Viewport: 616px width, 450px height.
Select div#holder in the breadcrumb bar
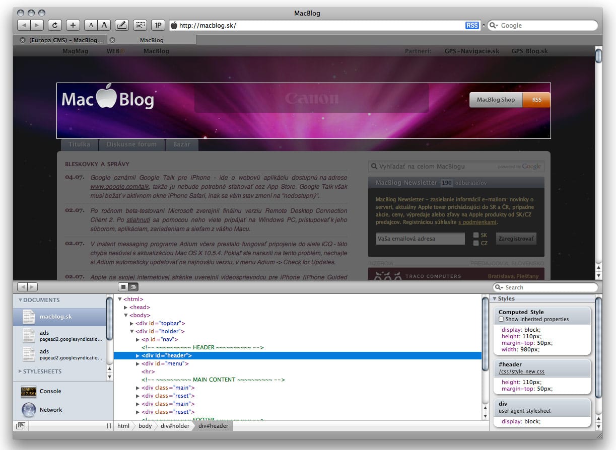[175, 426]
